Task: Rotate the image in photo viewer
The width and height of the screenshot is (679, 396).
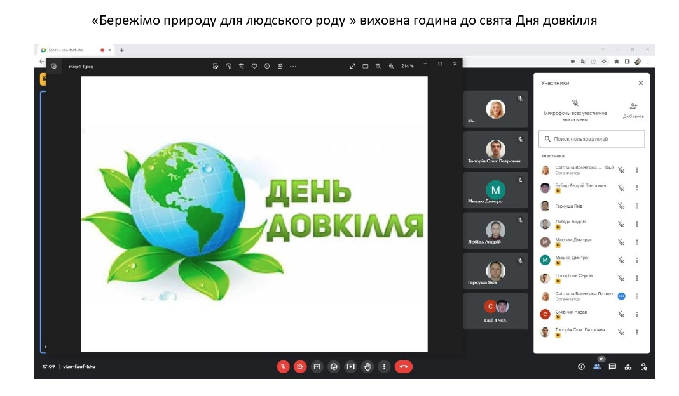Action: pos(228,66)
